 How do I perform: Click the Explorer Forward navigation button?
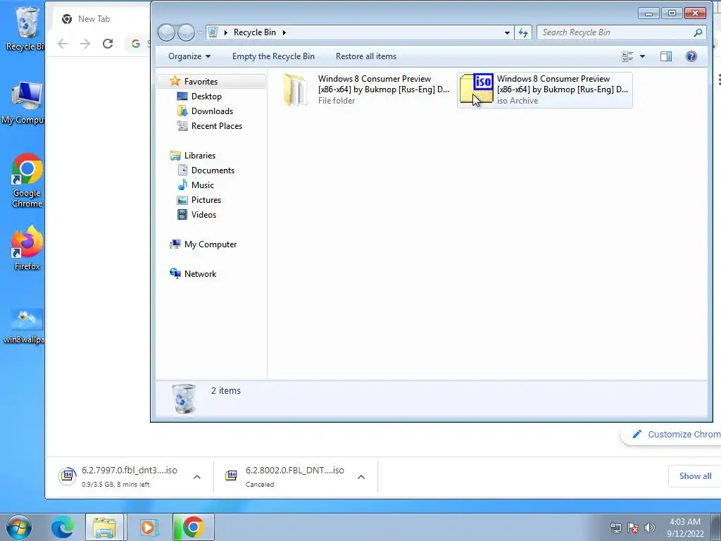tap(186, 32)
